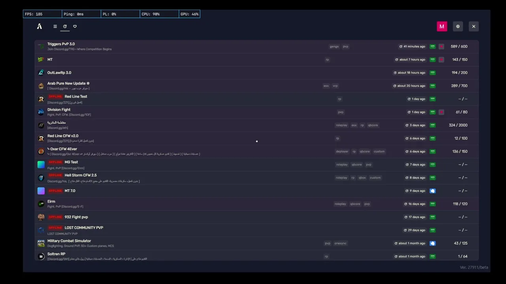506x284 pixels.
Task: Click the green MT server logo
Action: 41,60
